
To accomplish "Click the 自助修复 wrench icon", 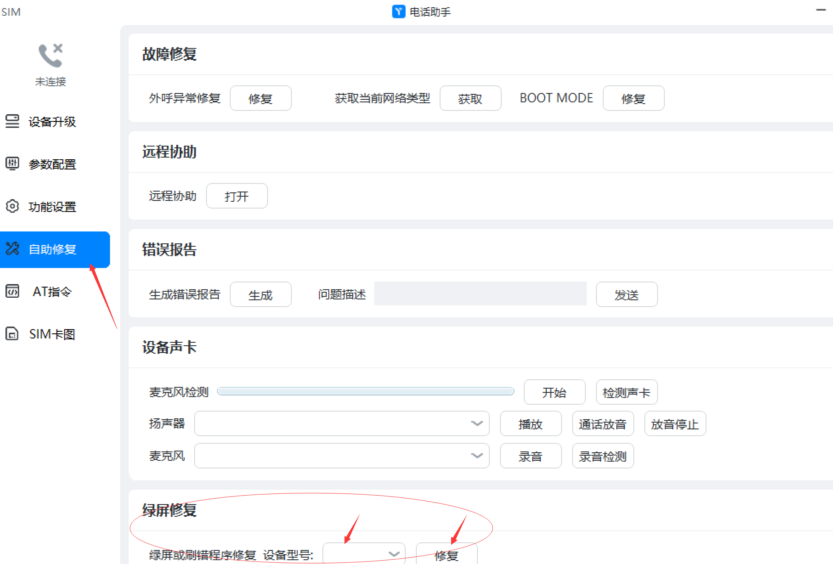I will click(x=12, y=249).
